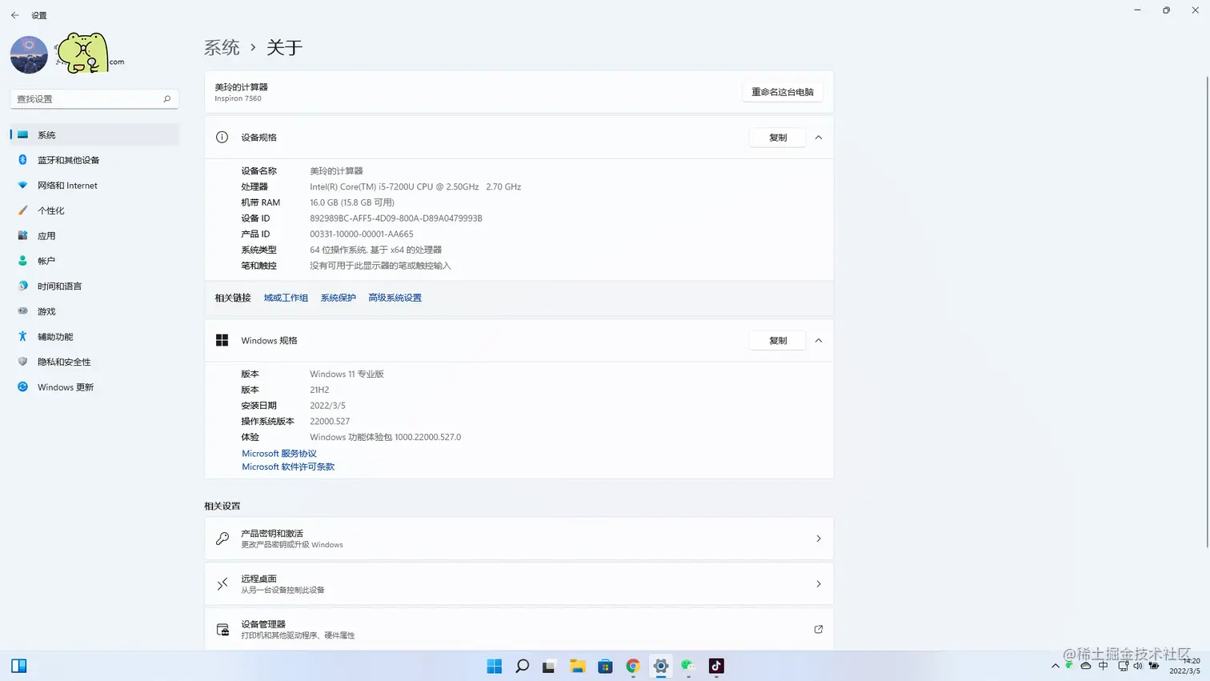The image size is (1210, 681).
Task: Open taskbar search magnifier
Action: [x=523, y=666]
